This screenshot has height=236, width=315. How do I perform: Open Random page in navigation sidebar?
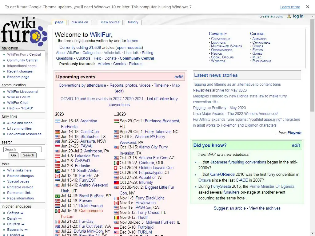(18, 77)
